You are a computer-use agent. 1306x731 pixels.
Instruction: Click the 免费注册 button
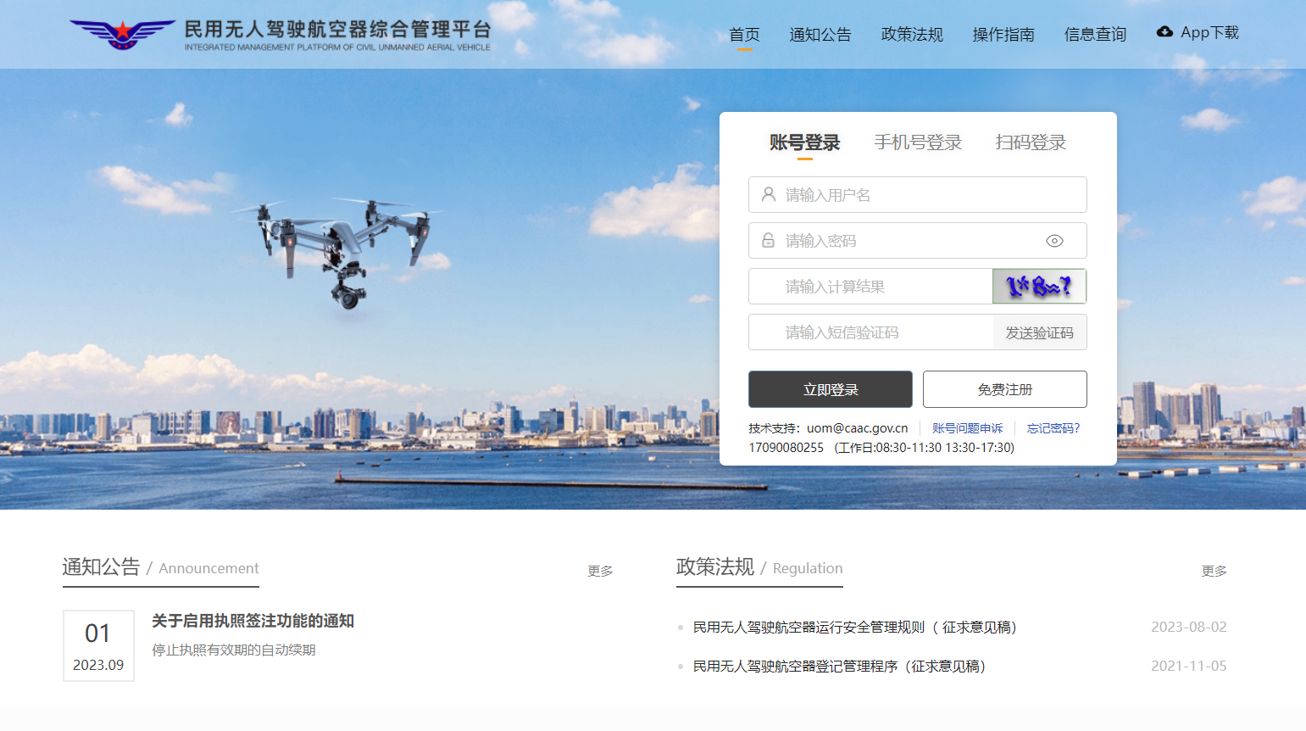pyautogui.click(x=1004, y=389)
